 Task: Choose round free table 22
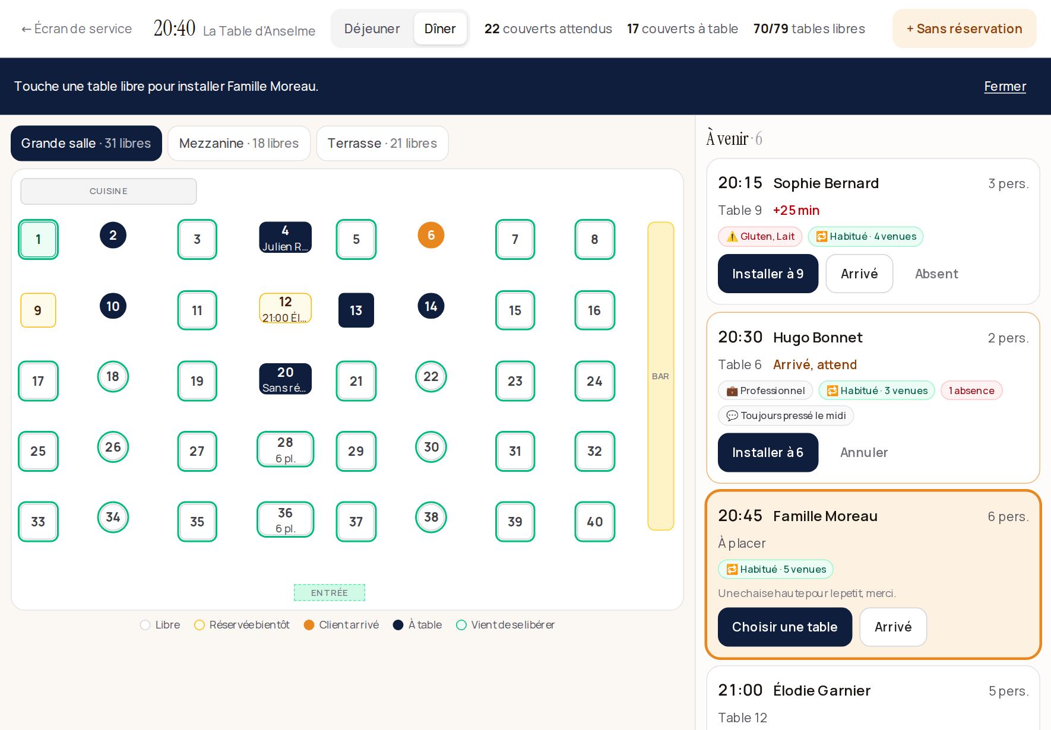[431, 376]
